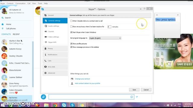The width and height of the screenshot is (193, 108).
Task: Click the camera icon beside Change your picture
Action: click(72, 79)
